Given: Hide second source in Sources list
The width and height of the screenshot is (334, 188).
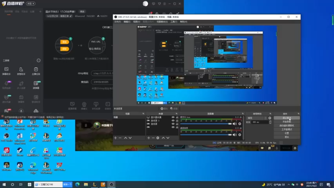Looking at the screenshot, I should point(173,121).
